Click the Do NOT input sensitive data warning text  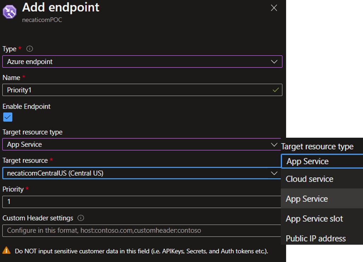tap(141, 251)
